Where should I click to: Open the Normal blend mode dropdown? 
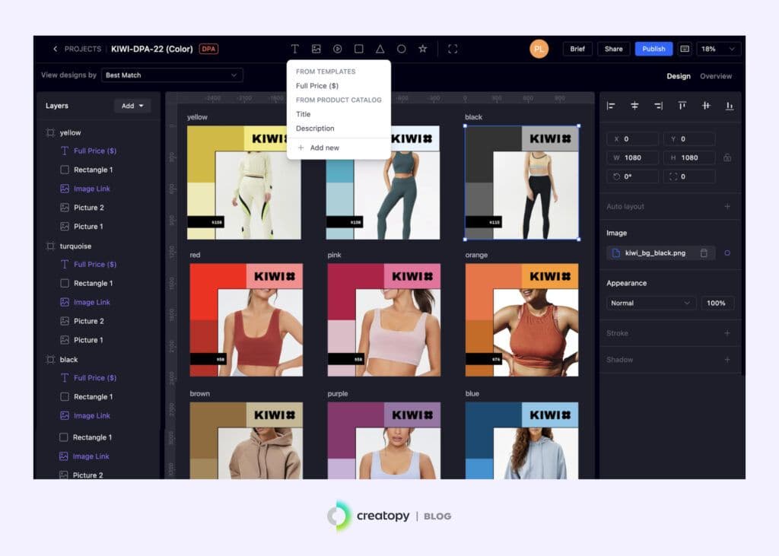pyautogui.click(x=650, y=303)
